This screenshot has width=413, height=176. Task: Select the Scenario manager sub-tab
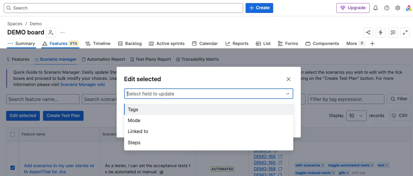56,59
